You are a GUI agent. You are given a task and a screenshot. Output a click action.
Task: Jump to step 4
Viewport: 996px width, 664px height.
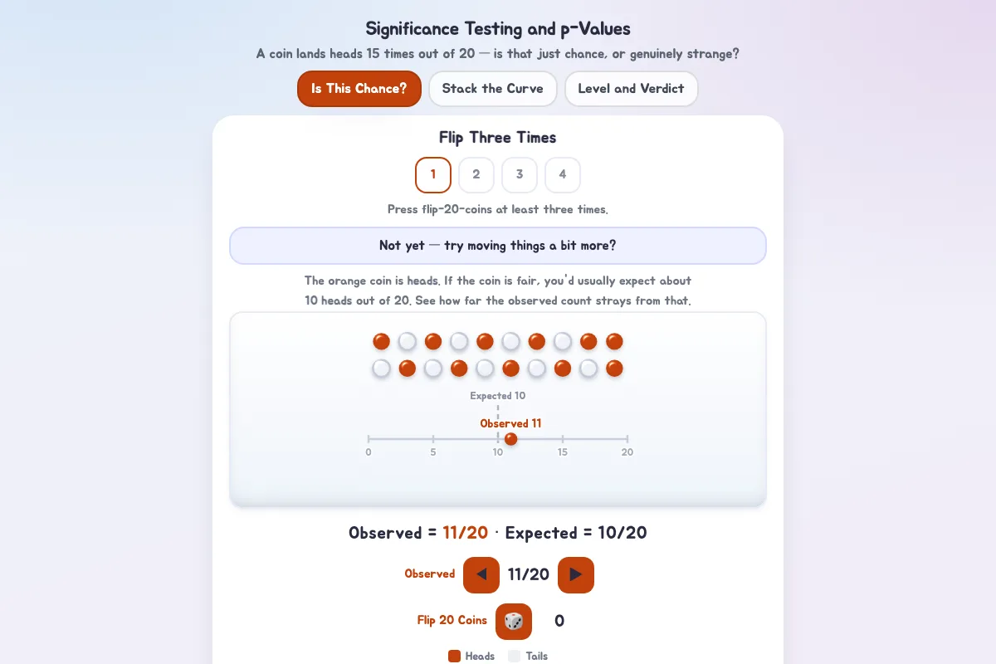(x=563, y=175)
